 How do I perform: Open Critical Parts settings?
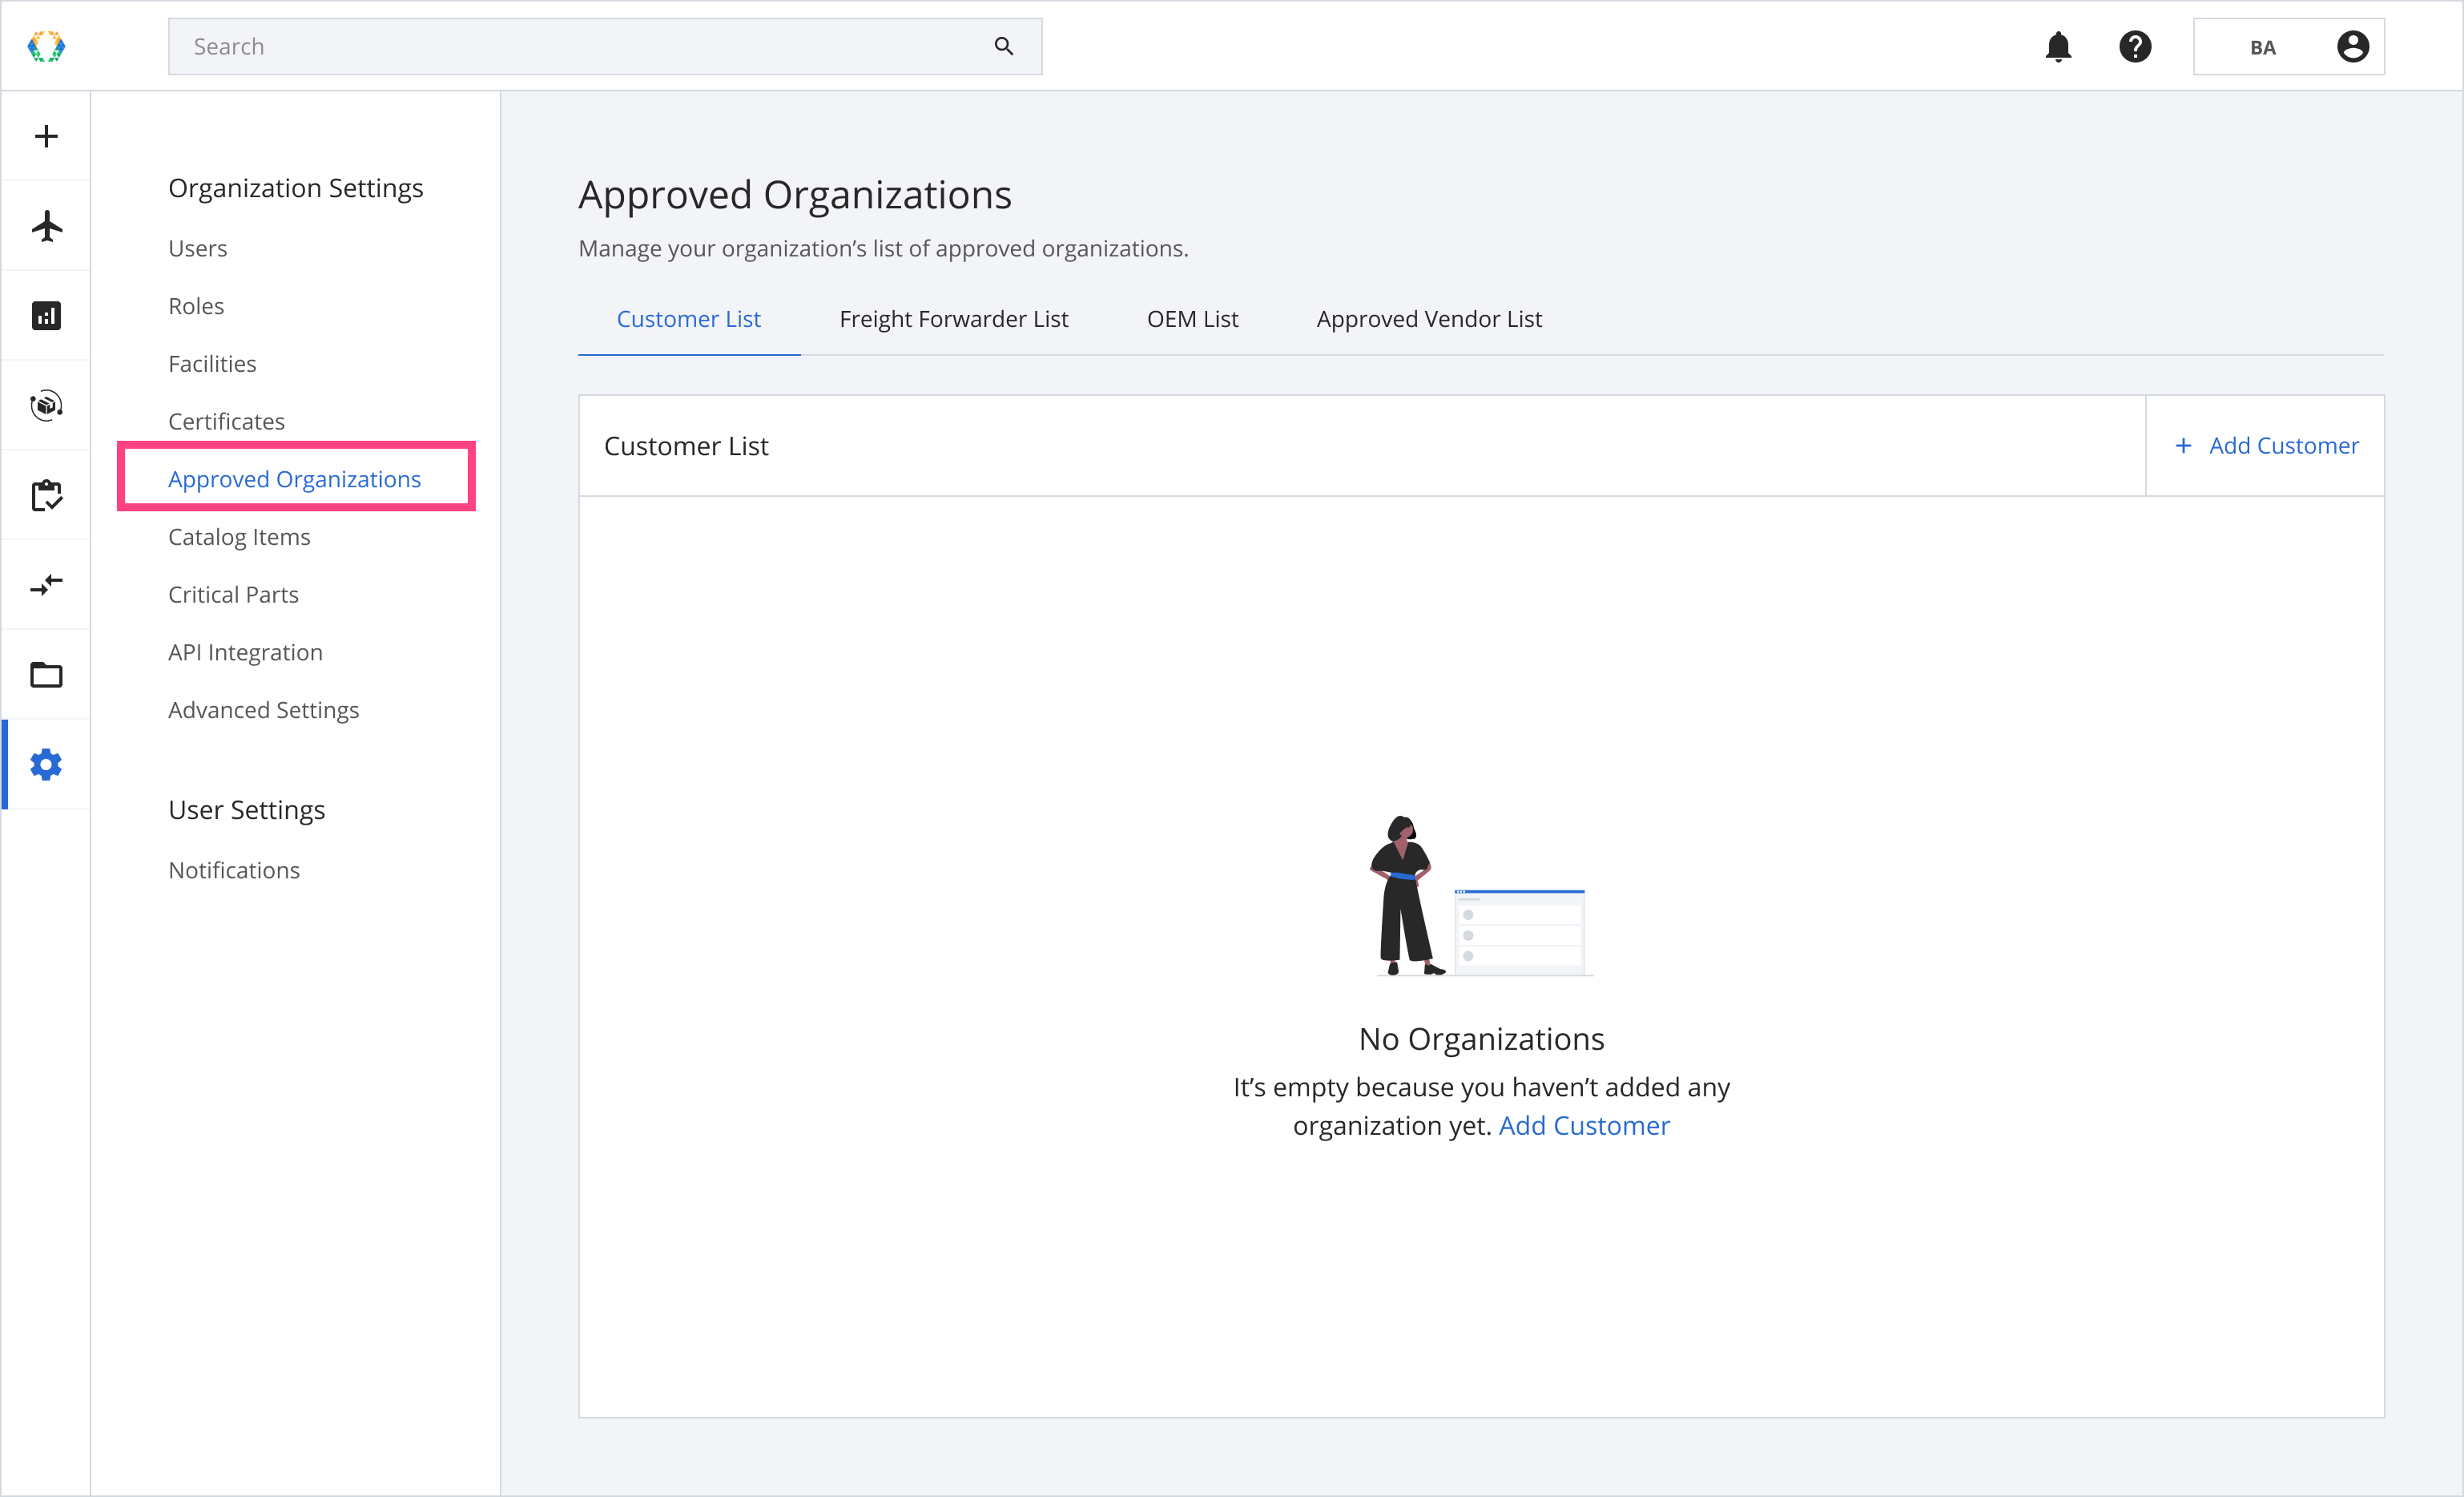233,595
